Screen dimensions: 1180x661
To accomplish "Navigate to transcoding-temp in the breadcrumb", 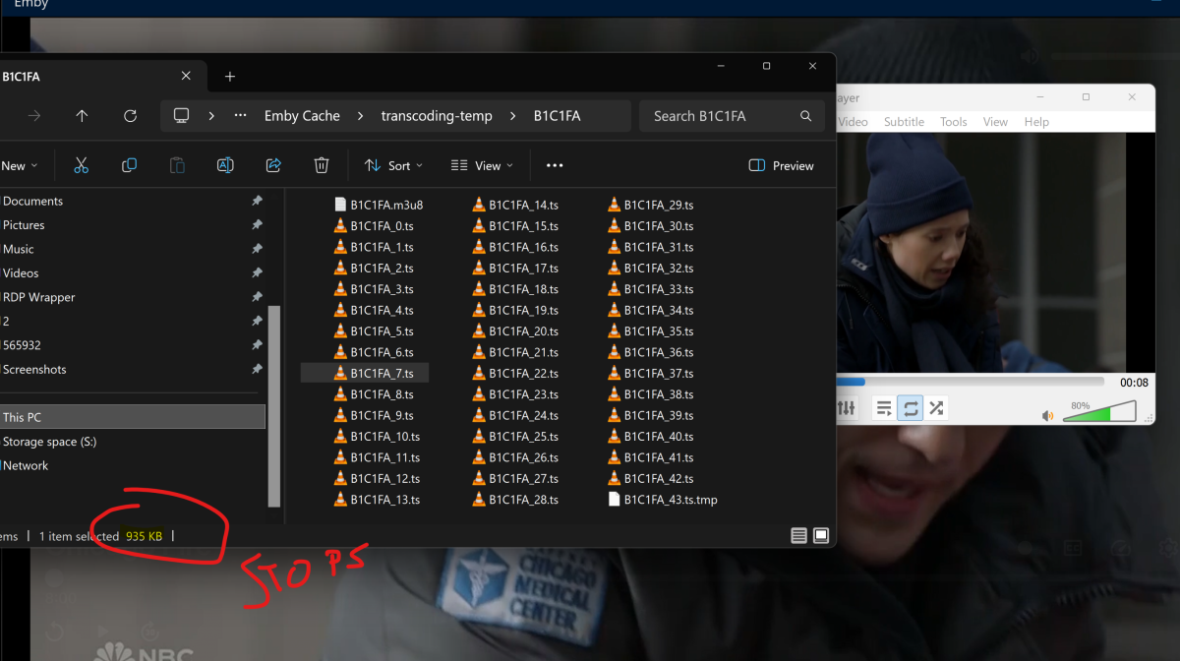I will 437,116.
